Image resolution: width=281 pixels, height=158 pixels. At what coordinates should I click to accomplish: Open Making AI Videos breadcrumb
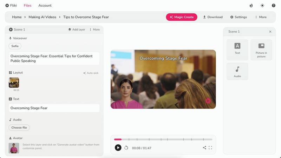[43, 17]
